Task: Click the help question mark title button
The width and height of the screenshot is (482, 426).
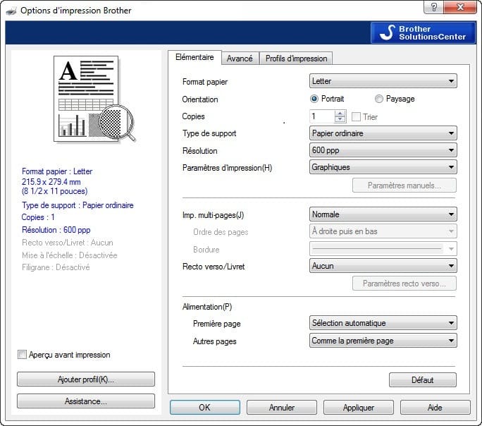Action: 434,7
